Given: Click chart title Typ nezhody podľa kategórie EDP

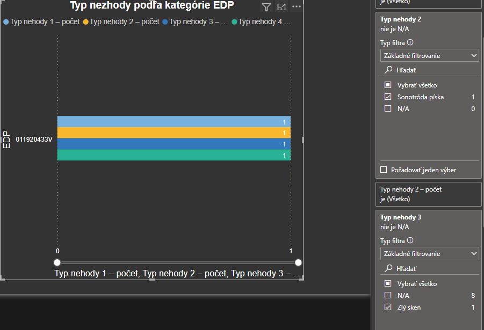Looking at the screenshot, I should point(152,5).
